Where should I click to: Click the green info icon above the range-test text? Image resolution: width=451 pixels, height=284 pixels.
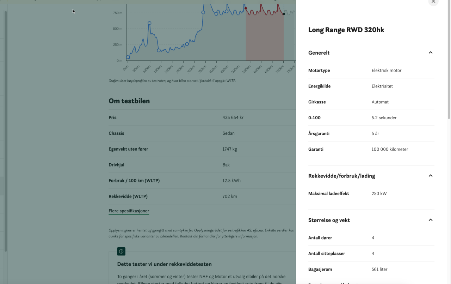121,252
